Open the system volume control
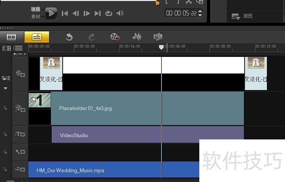 click(120, 14)
